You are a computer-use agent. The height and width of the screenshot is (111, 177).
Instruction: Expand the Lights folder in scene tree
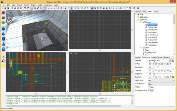pyautogui.click(x=140, y=48)
